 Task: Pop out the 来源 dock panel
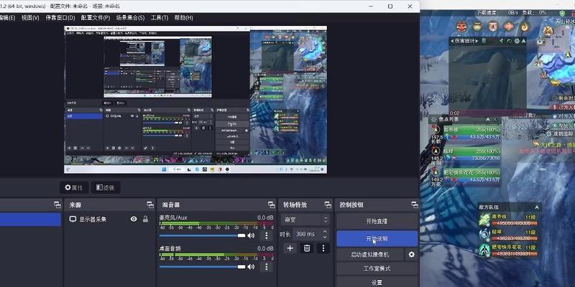coord(150,205)
